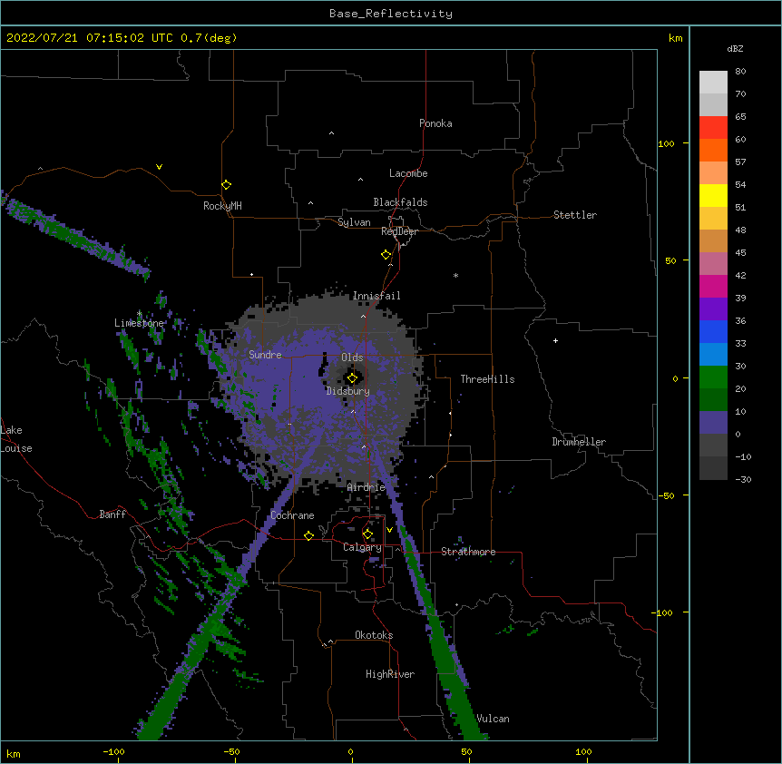The width and height of the screenshot is (782, 764).
Task: Click the light blue 30–33 dBZ swatch
Action: pyautogui.click(x=713, y=355)
